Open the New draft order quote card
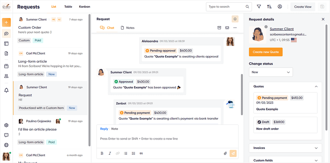330x163 pixels. tap(285, 125)
